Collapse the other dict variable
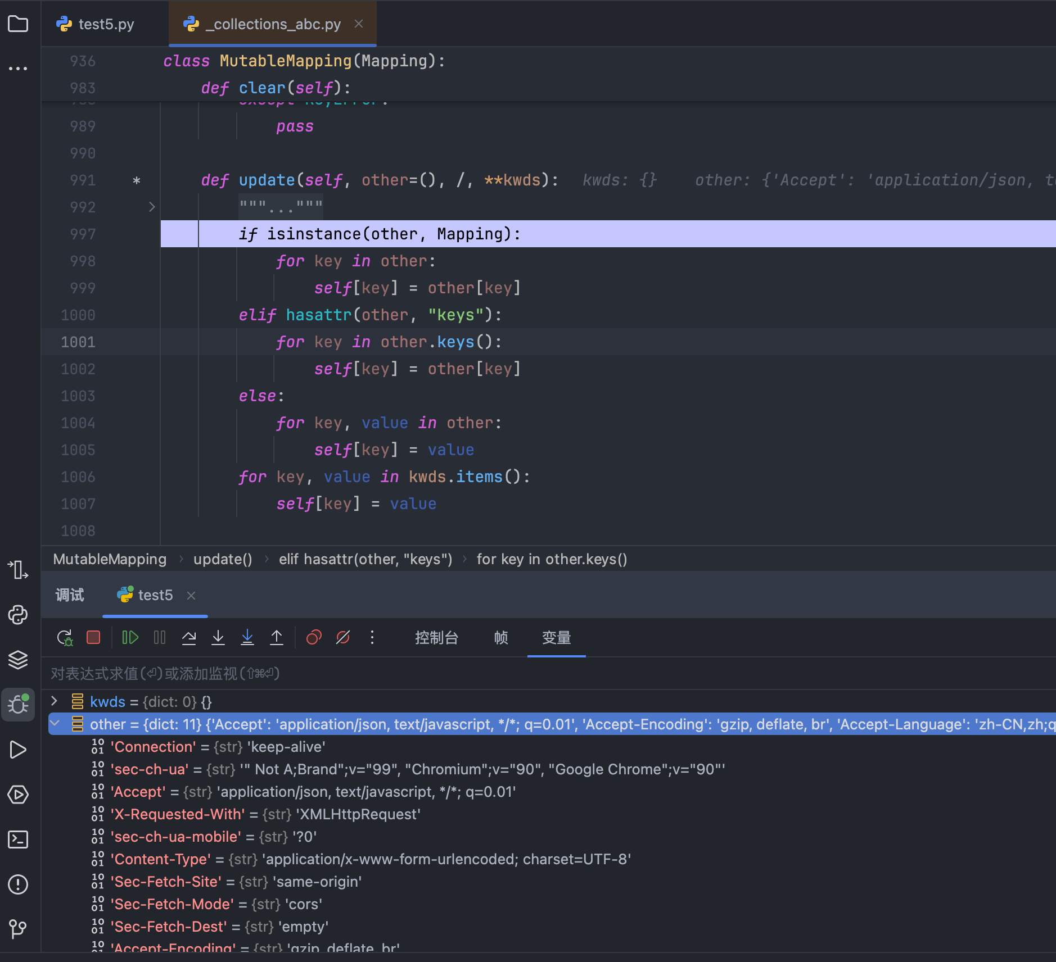The image size is (1056, 962). pyautogui.click(x=55, y=724)
